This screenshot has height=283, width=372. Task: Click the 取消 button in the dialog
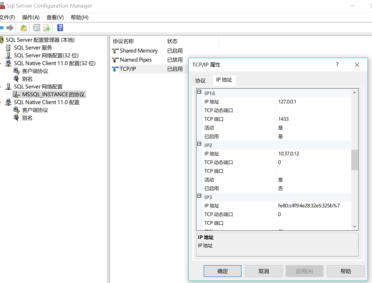coord(264,271)
